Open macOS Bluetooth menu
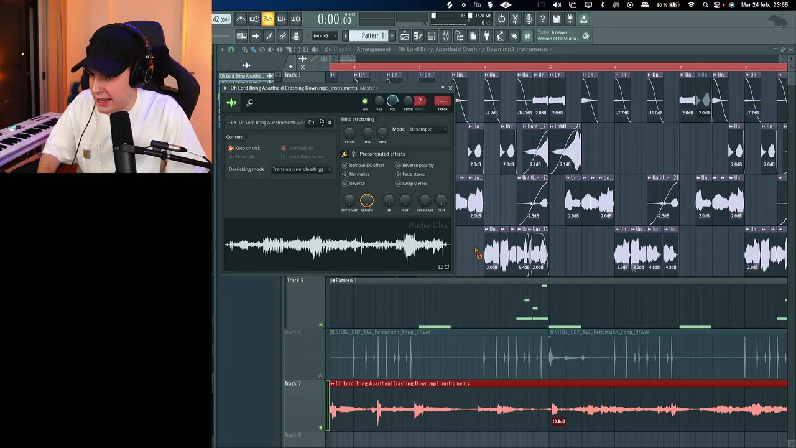Viewport: 796px width, 448px height. point(602,5)
